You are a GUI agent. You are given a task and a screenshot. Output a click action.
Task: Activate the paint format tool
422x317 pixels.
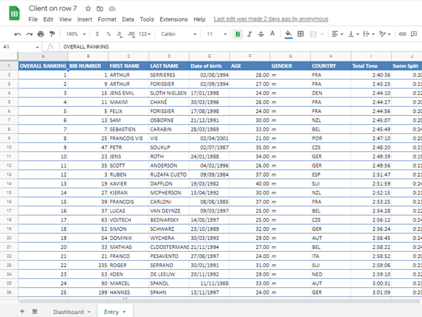tap(52, 34)
